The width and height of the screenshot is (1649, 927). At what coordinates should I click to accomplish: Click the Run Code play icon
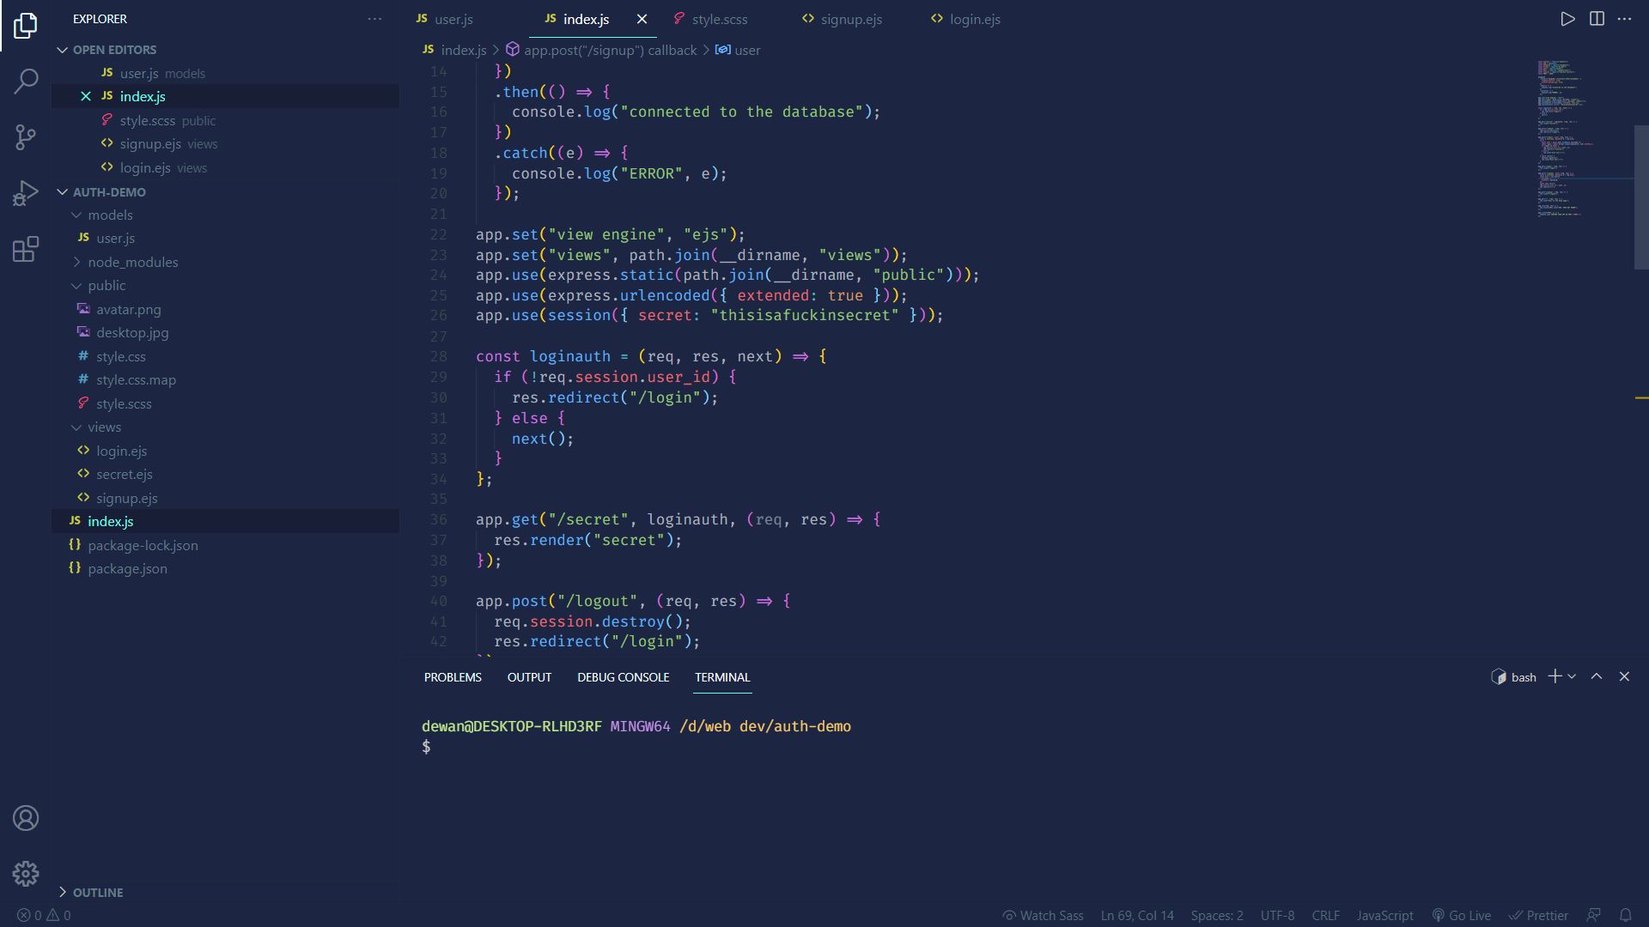(x=1567, y=19)
